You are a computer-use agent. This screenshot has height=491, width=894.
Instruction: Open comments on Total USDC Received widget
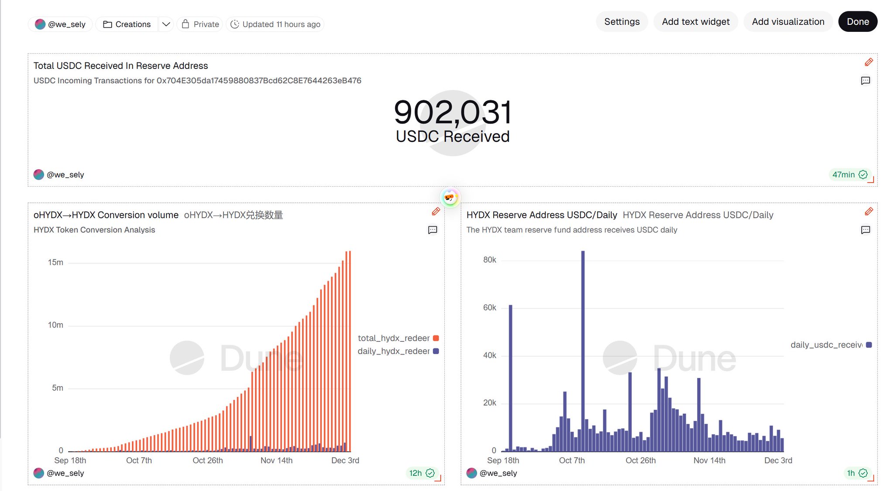[865, 81]
